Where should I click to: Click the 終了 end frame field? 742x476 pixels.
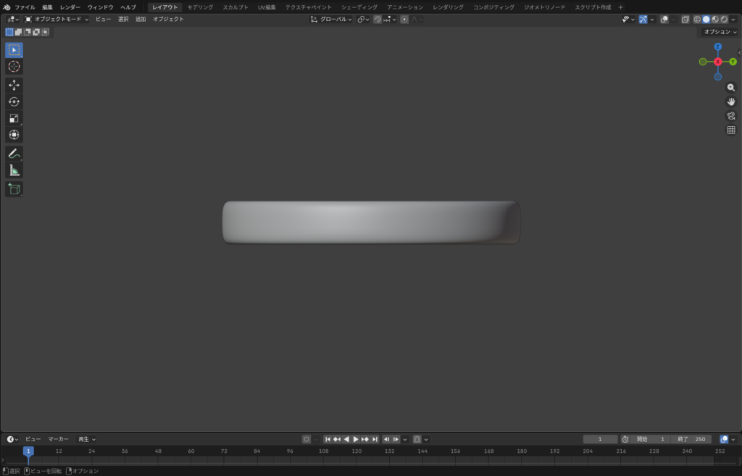(691, 439)
